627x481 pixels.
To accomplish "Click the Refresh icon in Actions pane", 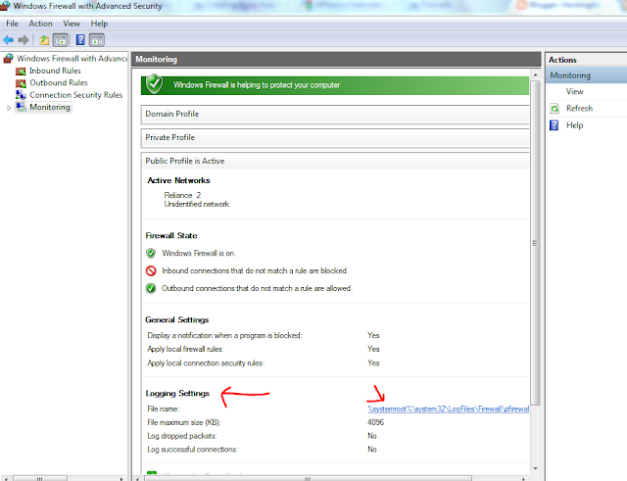I will click(555, 109).
